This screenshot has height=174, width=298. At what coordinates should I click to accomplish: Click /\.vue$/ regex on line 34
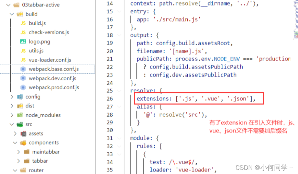coord(182,162)
